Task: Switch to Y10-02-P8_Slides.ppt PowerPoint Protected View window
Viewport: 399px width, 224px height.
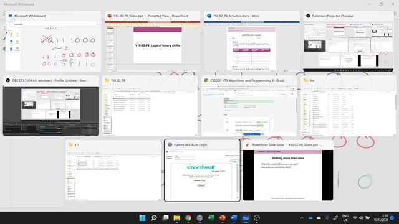Action: point(152,41)
